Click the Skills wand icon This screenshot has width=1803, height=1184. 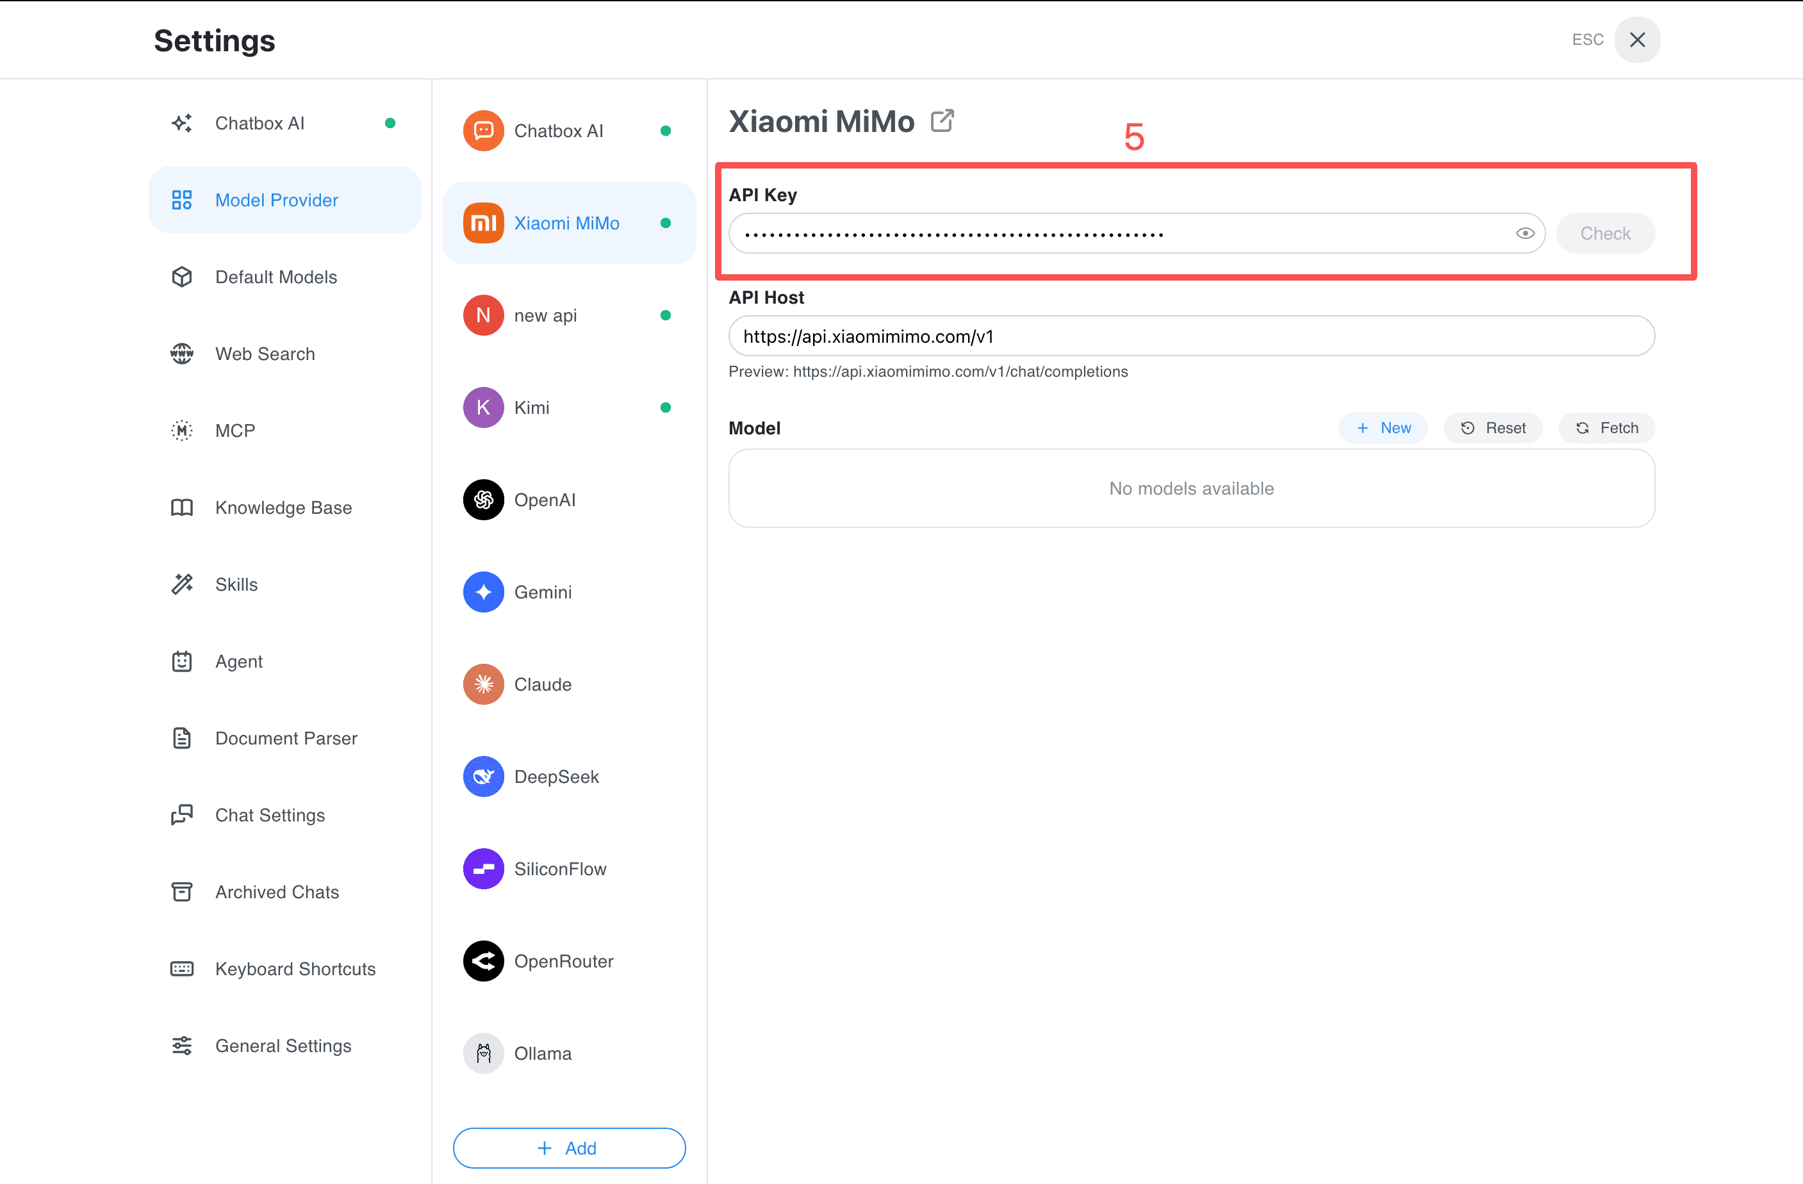tap(182, 584)
